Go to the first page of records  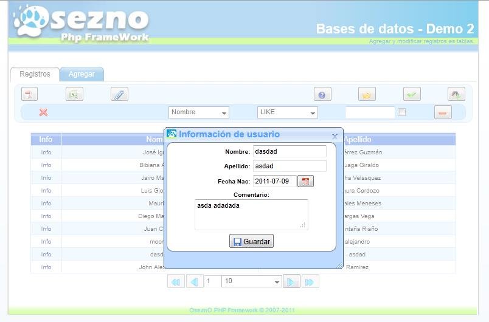[176, 281]
